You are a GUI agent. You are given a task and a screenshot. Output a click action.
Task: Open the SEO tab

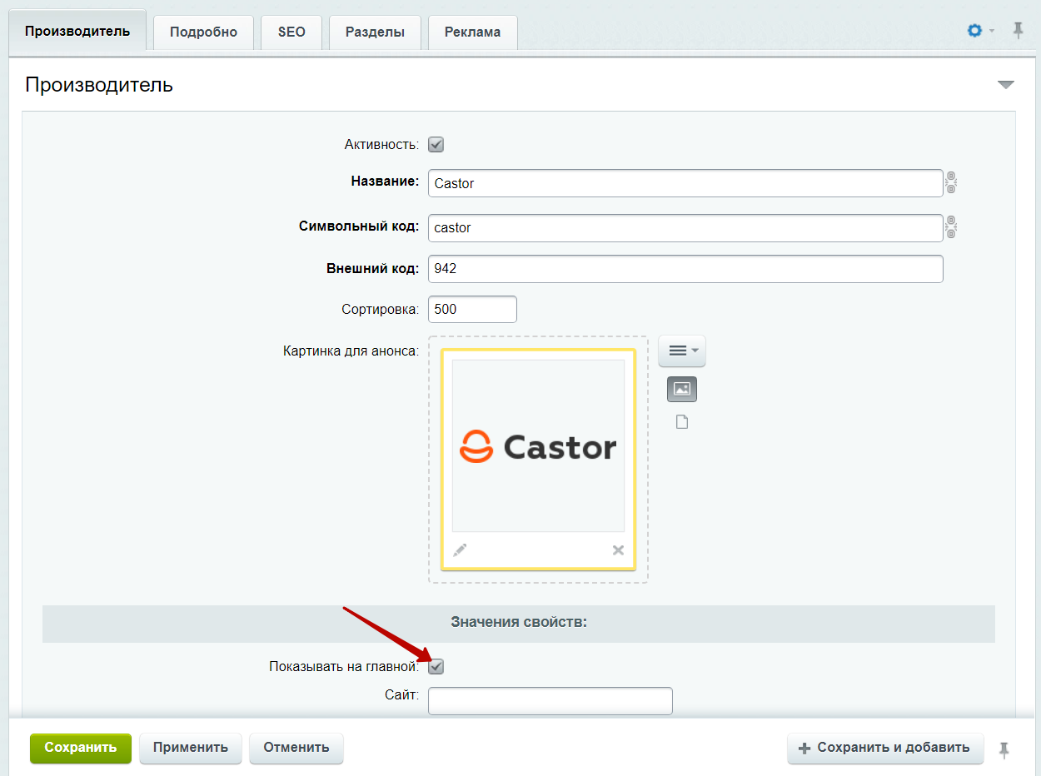[x=291, y=32]
